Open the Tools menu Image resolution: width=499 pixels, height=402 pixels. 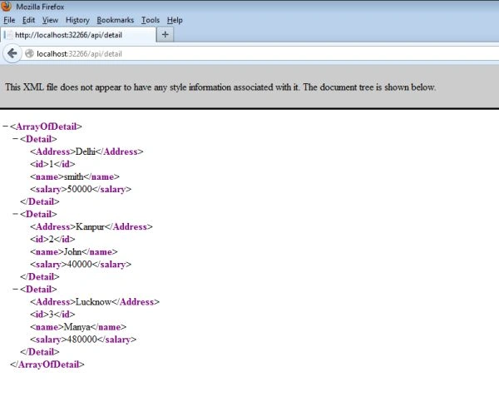coord(151,20)
